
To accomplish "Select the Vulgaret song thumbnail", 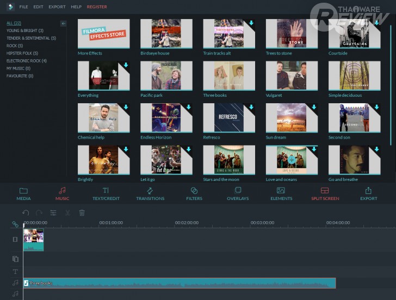I will click(x=292, y=76).
